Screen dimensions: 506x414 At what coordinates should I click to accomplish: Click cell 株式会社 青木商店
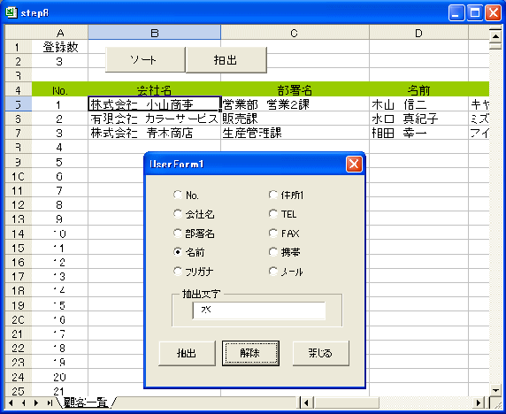pos(154,133)
